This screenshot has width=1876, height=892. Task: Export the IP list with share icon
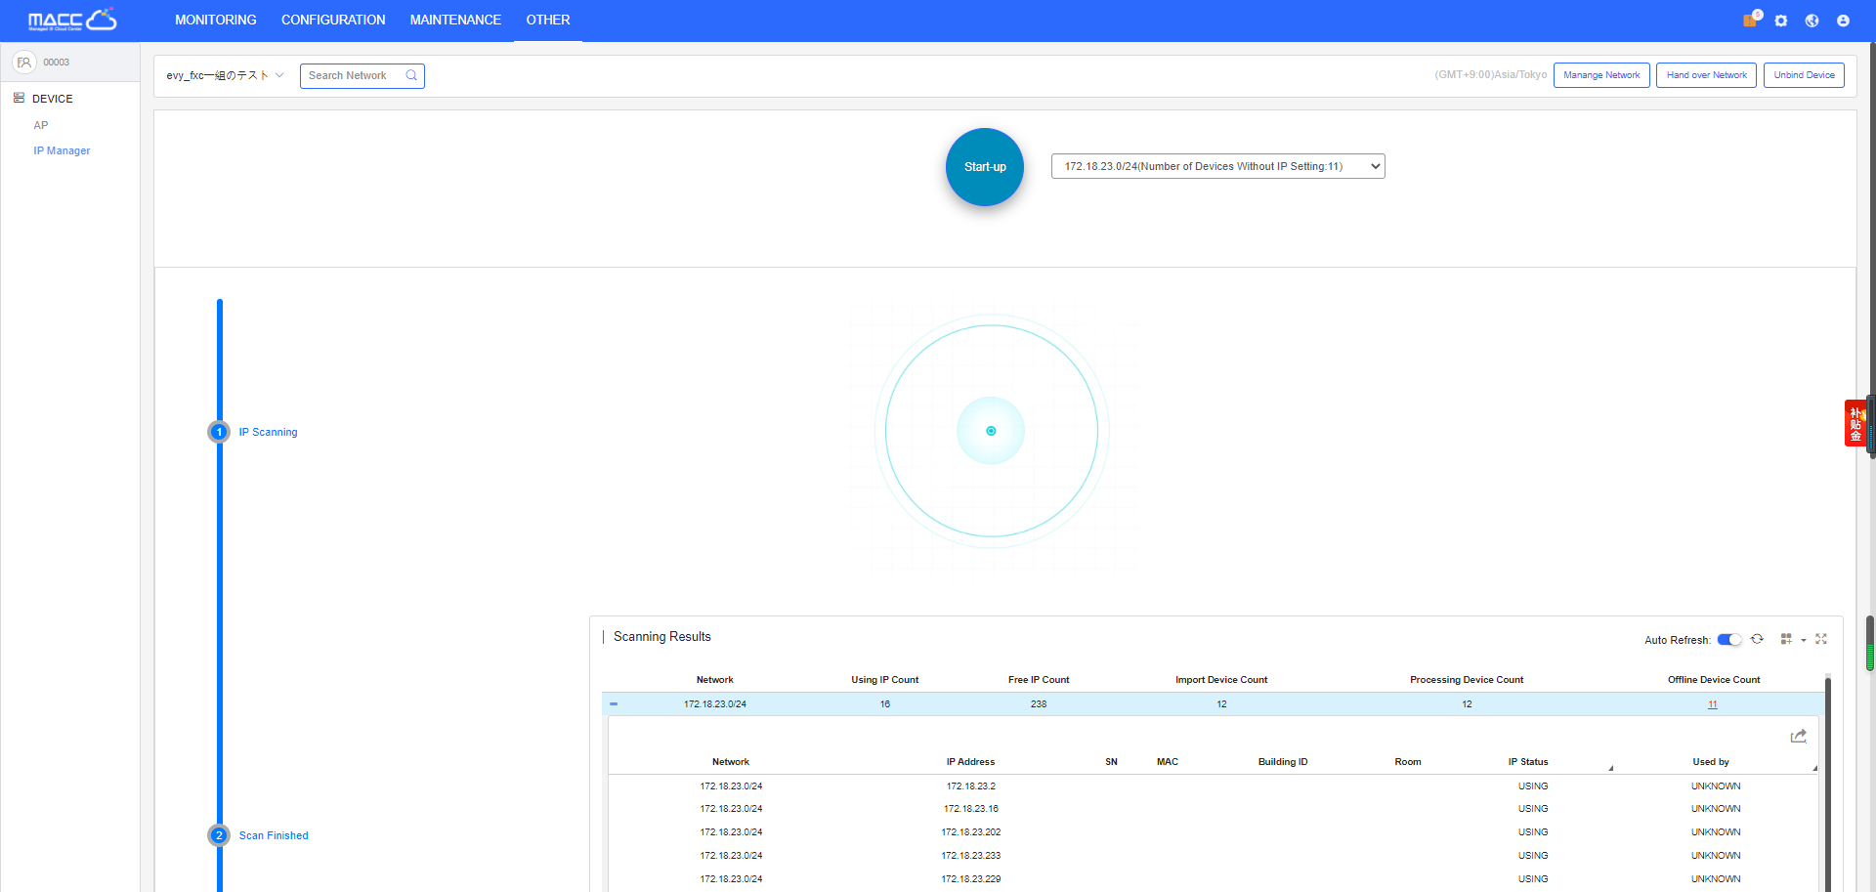[x=1798, y=736]
